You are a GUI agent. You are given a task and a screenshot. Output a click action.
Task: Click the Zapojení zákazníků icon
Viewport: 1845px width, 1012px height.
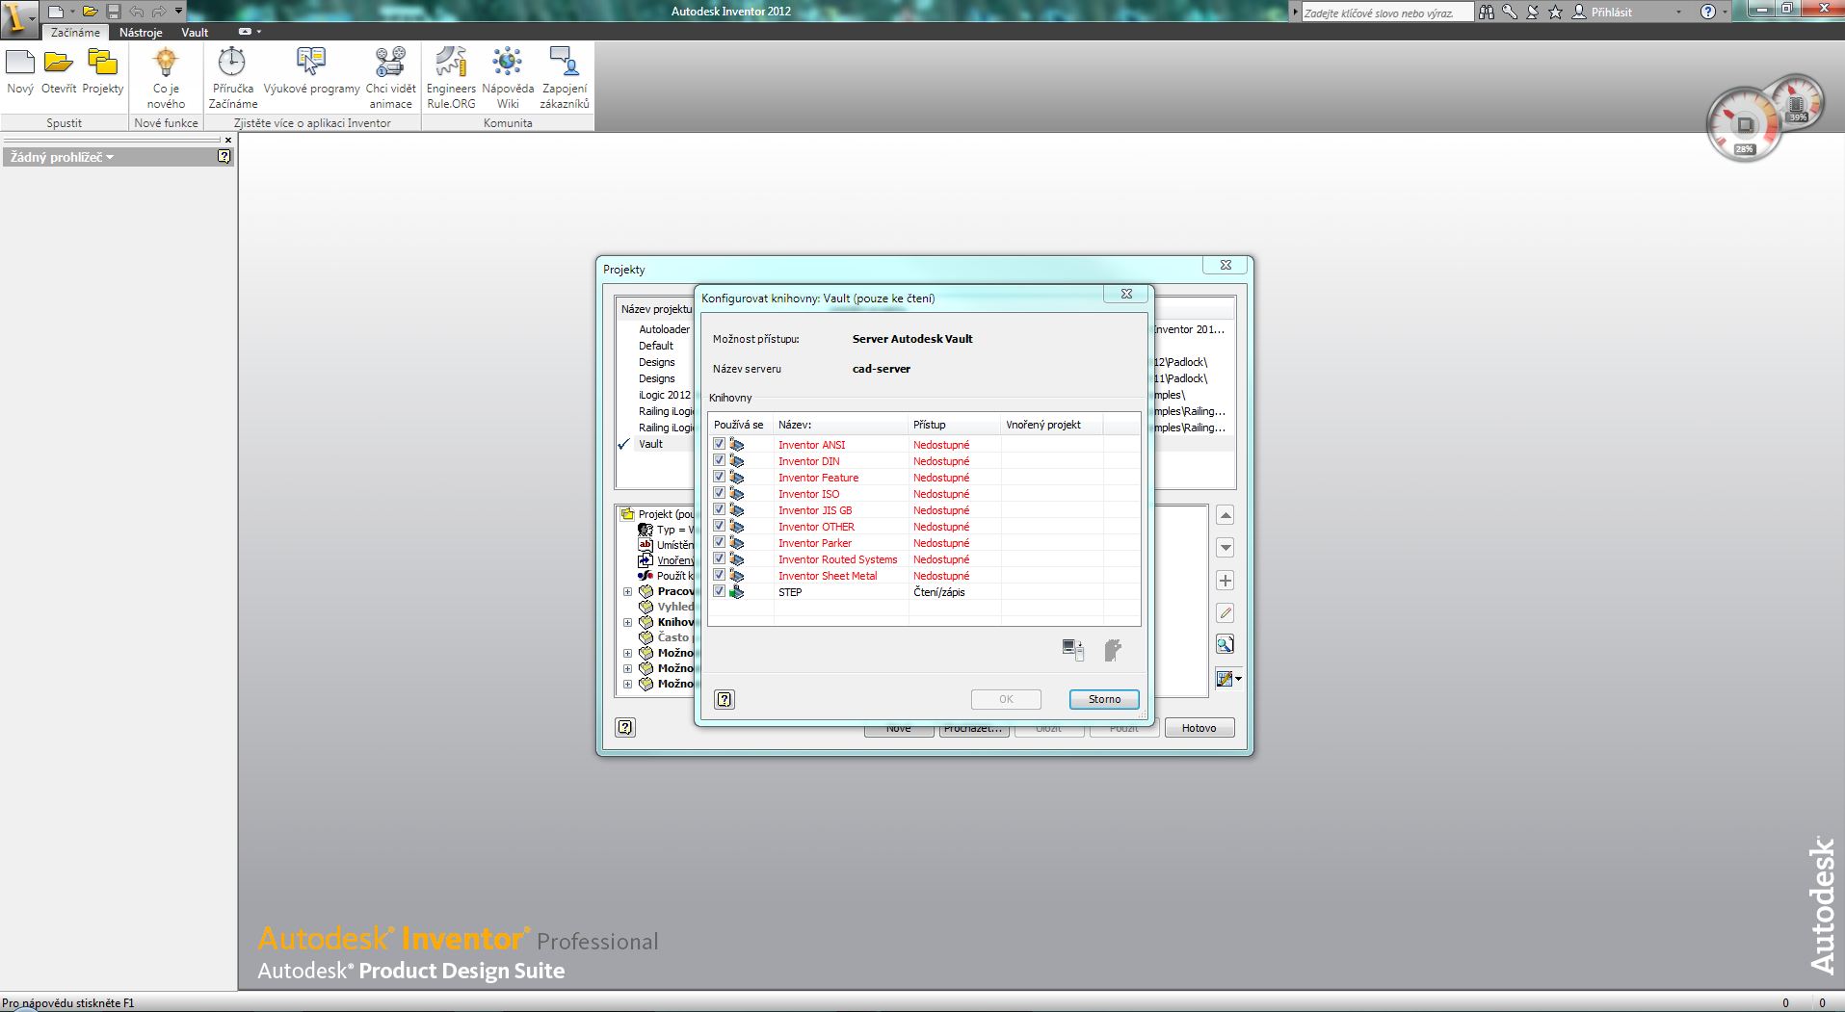pyautogui.click(x=565, y=64)
